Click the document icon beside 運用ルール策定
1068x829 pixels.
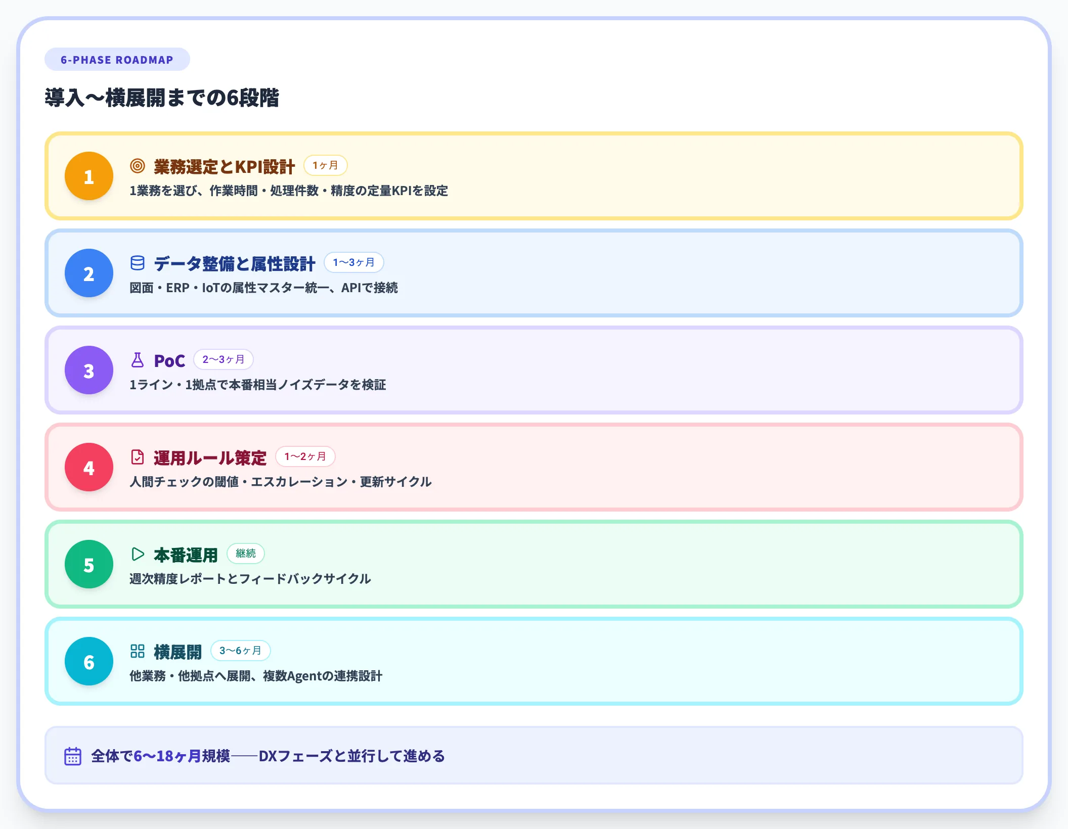[x=137, y=456]
